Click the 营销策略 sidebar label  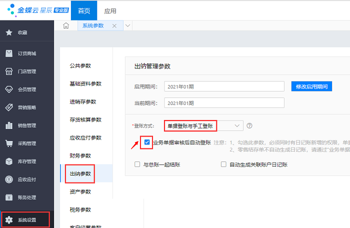click(27, 107)
